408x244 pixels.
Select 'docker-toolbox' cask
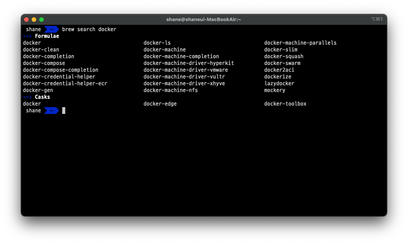[285, 104]
